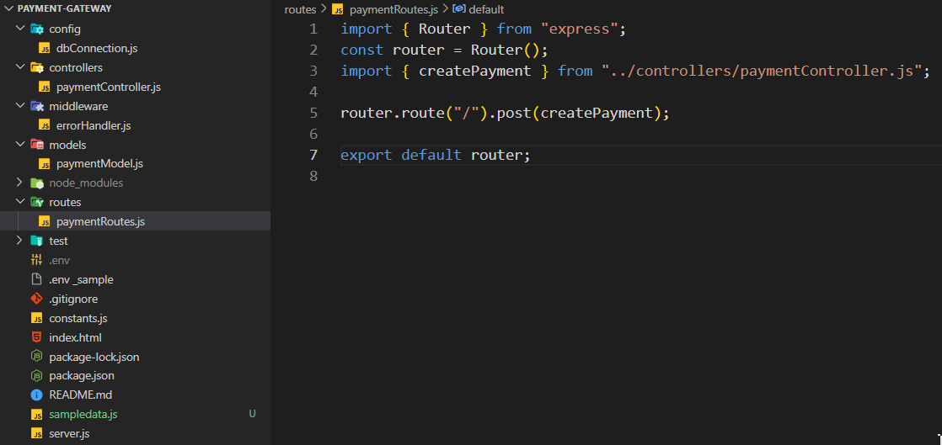Screen dimensions: 942x445
Task: Click createPayment in the line 3 import
Action: coord(474,71)
